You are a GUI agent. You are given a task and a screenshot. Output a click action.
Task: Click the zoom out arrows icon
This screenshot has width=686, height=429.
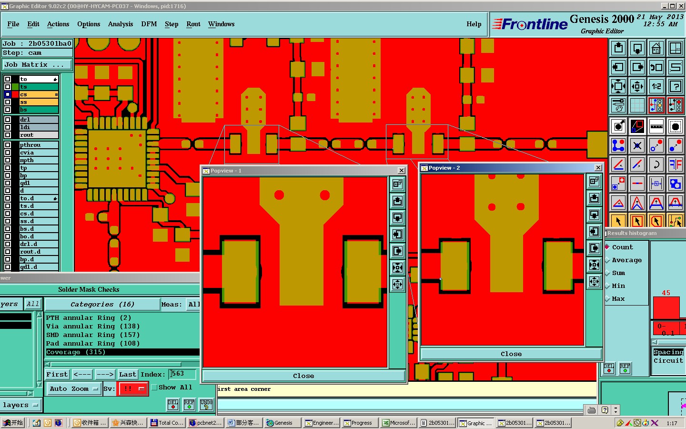[637, 86]
